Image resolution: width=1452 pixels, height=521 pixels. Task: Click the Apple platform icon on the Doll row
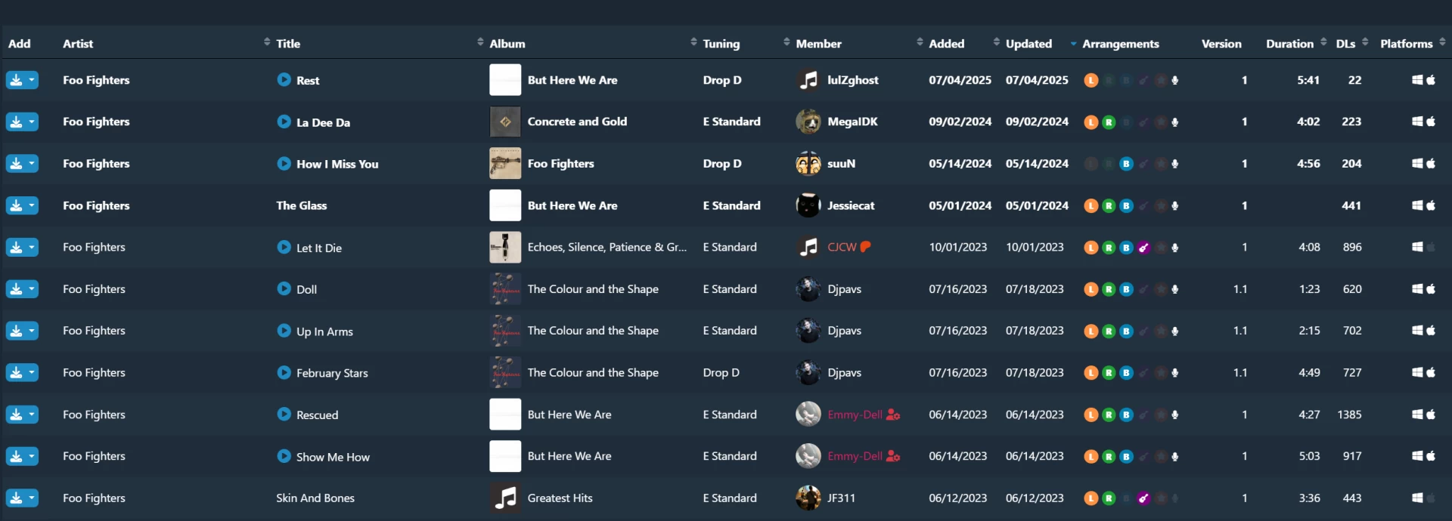point(1431,289)
